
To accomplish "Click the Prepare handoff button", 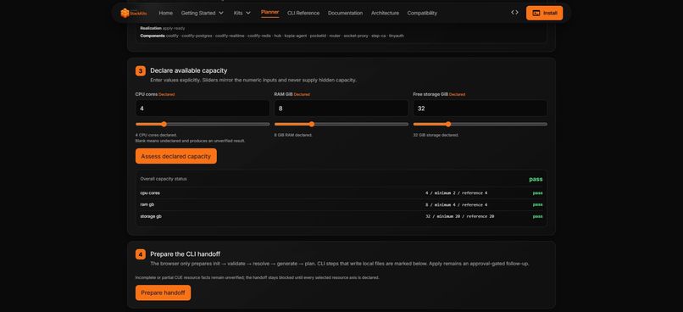I will pyautogui.click(x=163, y=292).
